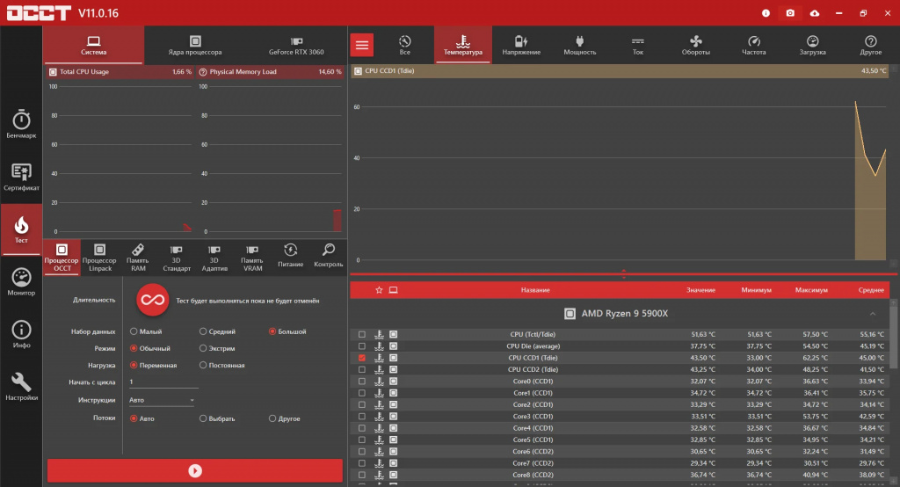Select Постоянная load option
This screenshot has width=900, height=487.
click(x=203, y=366)
